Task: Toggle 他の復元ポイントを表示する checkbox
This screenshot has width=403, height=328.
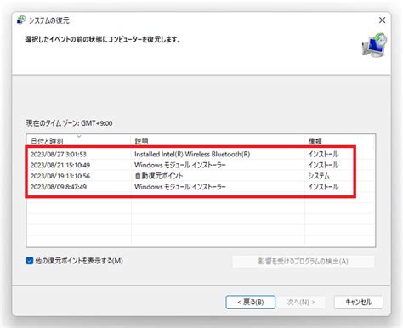Action: coord(30,261)
